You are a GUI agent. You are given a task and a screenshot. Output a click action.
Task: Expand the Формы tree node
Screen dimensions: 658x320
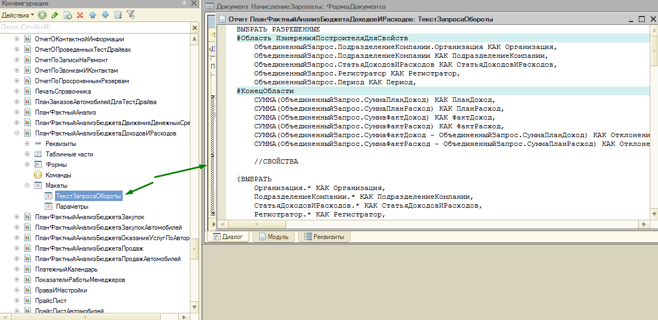27,165
